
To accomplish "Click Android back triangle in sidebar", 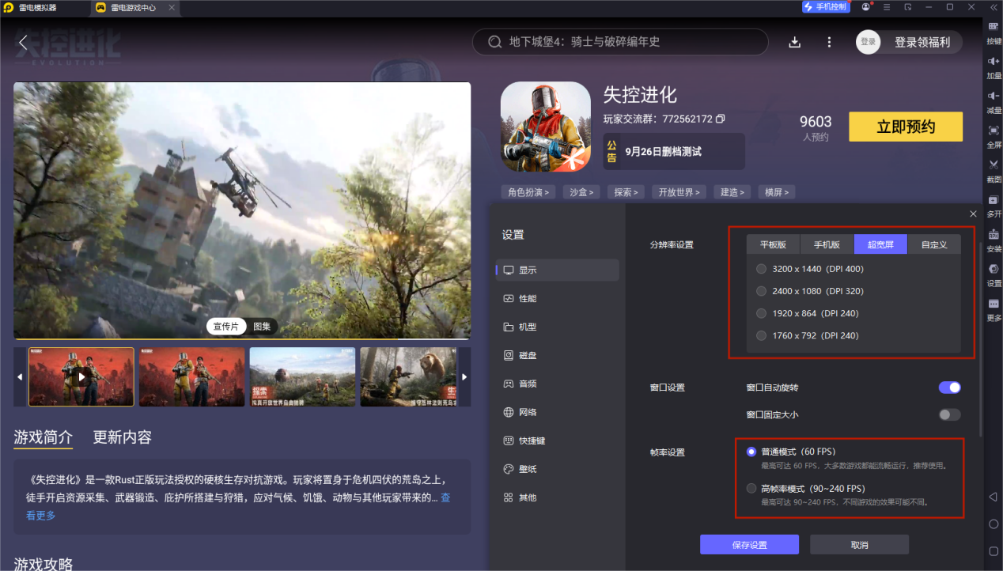I will point(994,497).
